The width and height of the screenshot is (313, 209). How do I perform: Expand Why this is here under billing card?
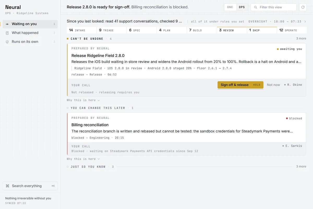tap(83, 159)
